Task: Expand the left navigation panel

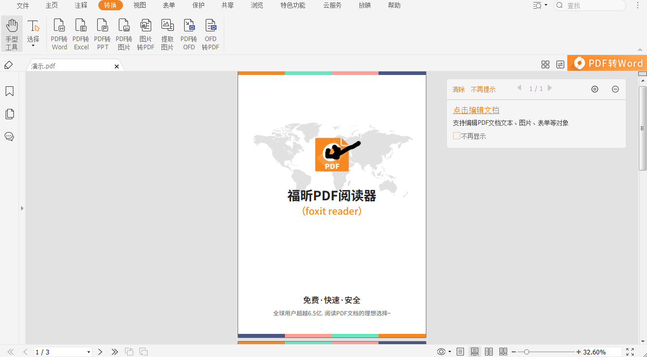Action: [22, 208]
